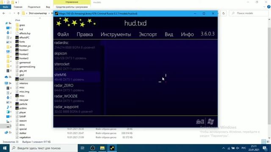Screen dimensions: 271x152
Task: Open the Вид menu in Magic.TXD
Action: pyautogui.click(x=169, y=34)
